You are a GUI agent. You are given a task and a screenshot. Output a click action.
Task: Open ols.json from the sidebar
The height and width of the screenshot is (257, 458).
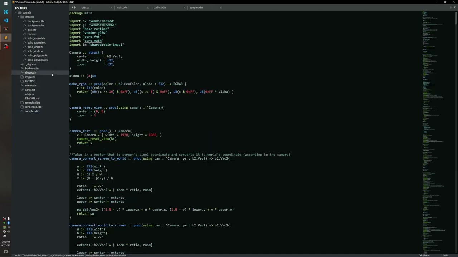coord(29,94)
